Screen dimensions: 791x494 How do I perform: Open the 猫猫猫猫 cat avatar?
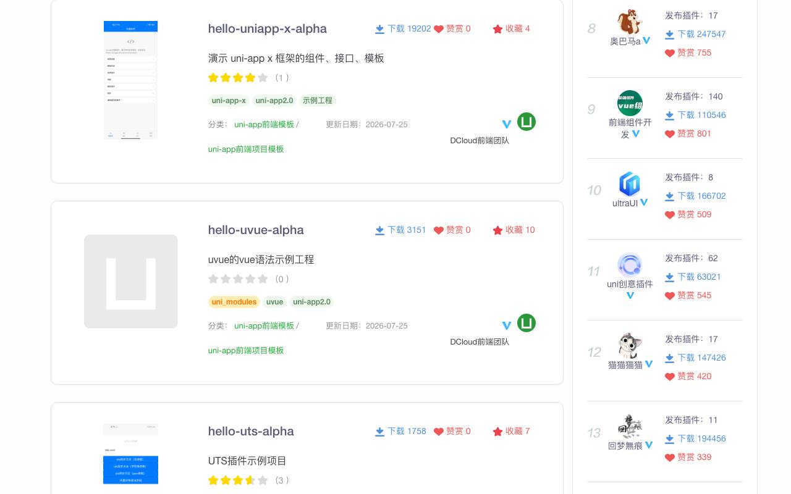[630, 346]
